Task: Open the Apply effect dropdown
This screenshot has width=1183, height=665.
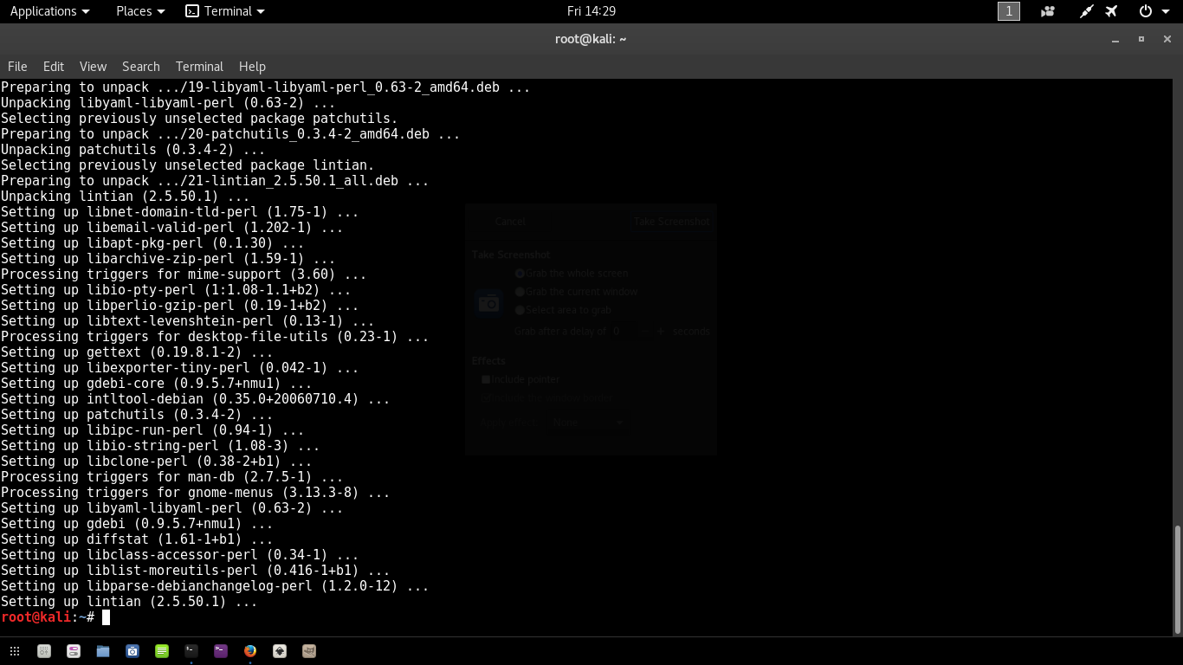Action: click(x=588, y=422)
